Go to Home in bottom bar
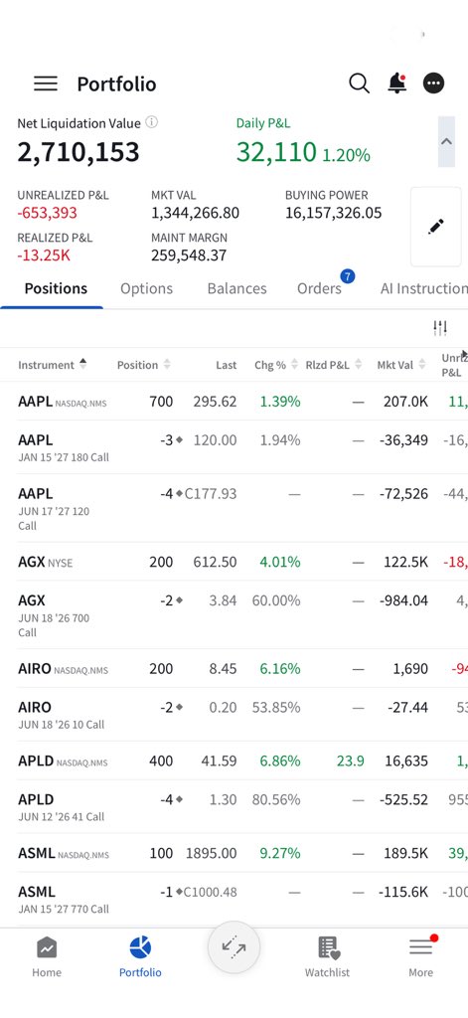Image resolution: width=468 pixels, height=1018 pixels. [x=47, y=956]
